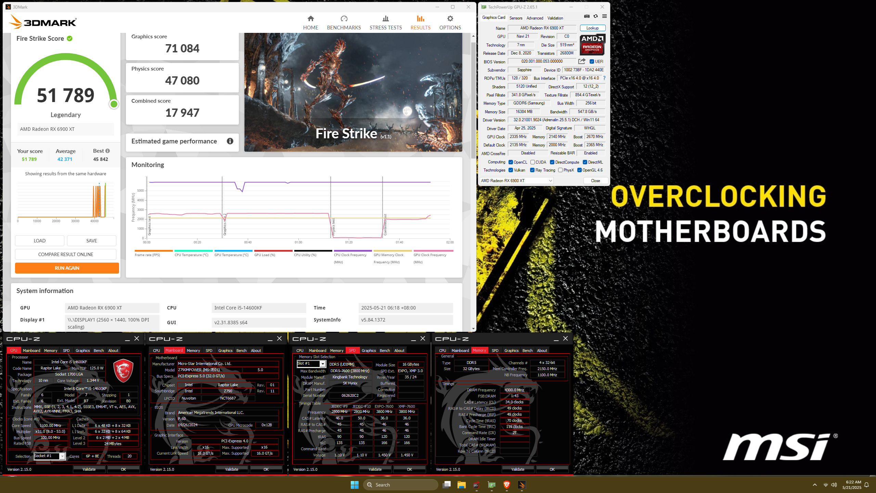876x493 pixels.
Task: Open the volume control in system tray
Action: (834, 485)
